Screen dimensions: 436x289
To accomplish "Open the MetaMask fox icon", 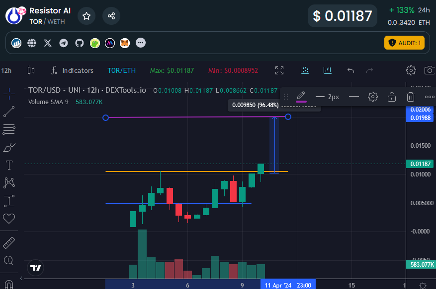I will (125, 43).
